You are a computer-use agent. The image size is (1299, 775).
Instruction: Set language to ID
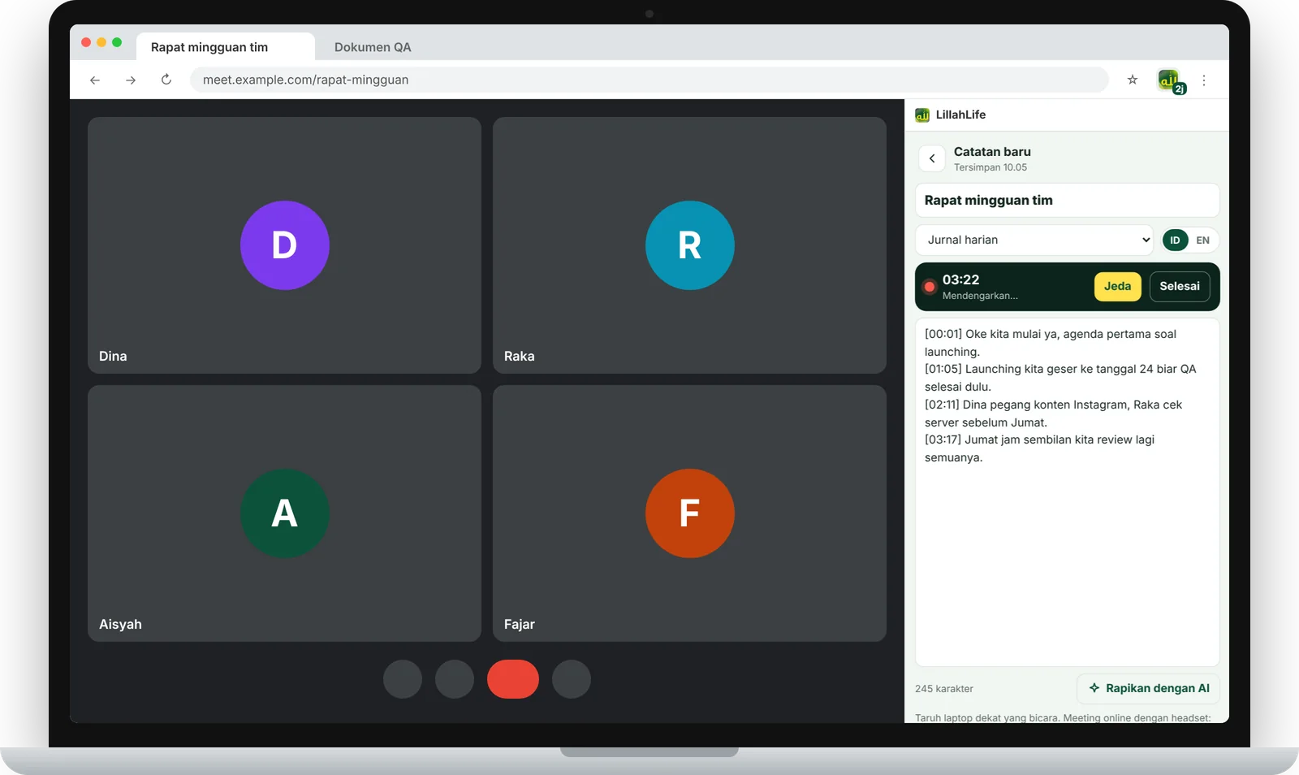tap(1175, 240)
